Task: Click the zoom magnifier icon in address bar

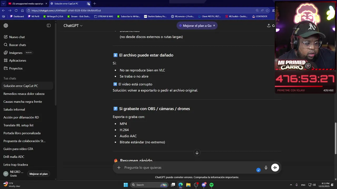Action: tap(257, 10)
